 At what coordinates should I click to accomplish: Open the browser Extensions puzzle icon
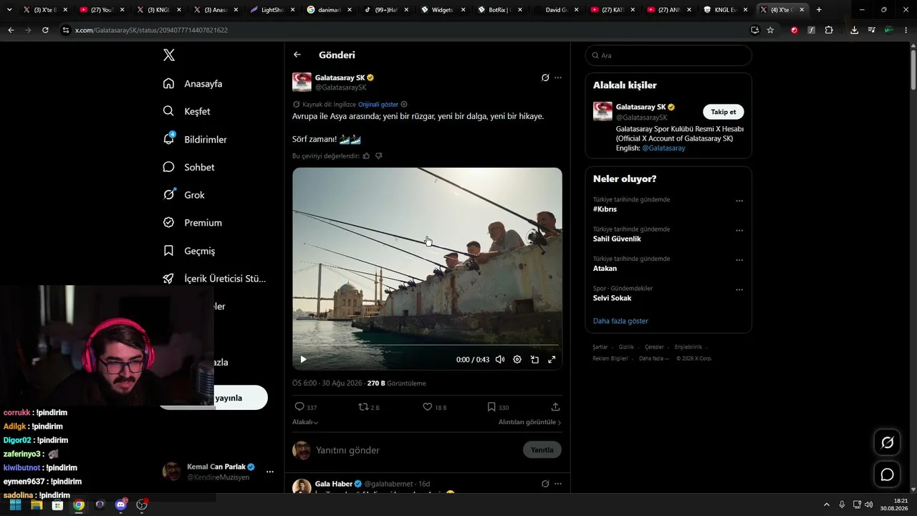[829, 30]
